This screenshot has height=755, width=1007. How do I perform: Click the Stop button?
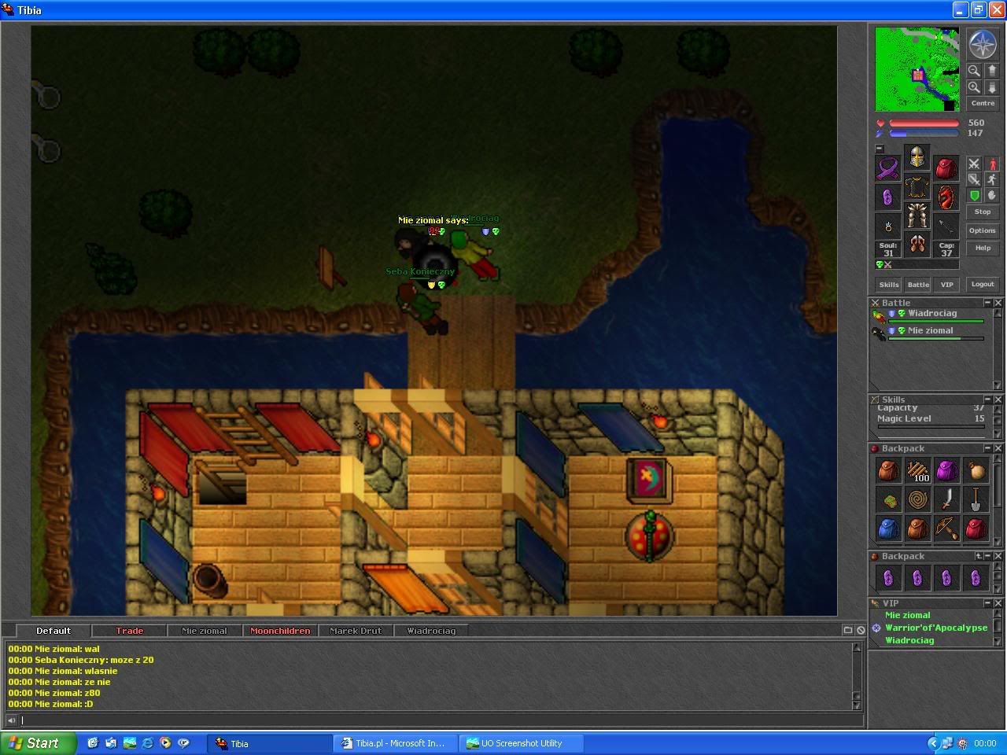point(983,212)
